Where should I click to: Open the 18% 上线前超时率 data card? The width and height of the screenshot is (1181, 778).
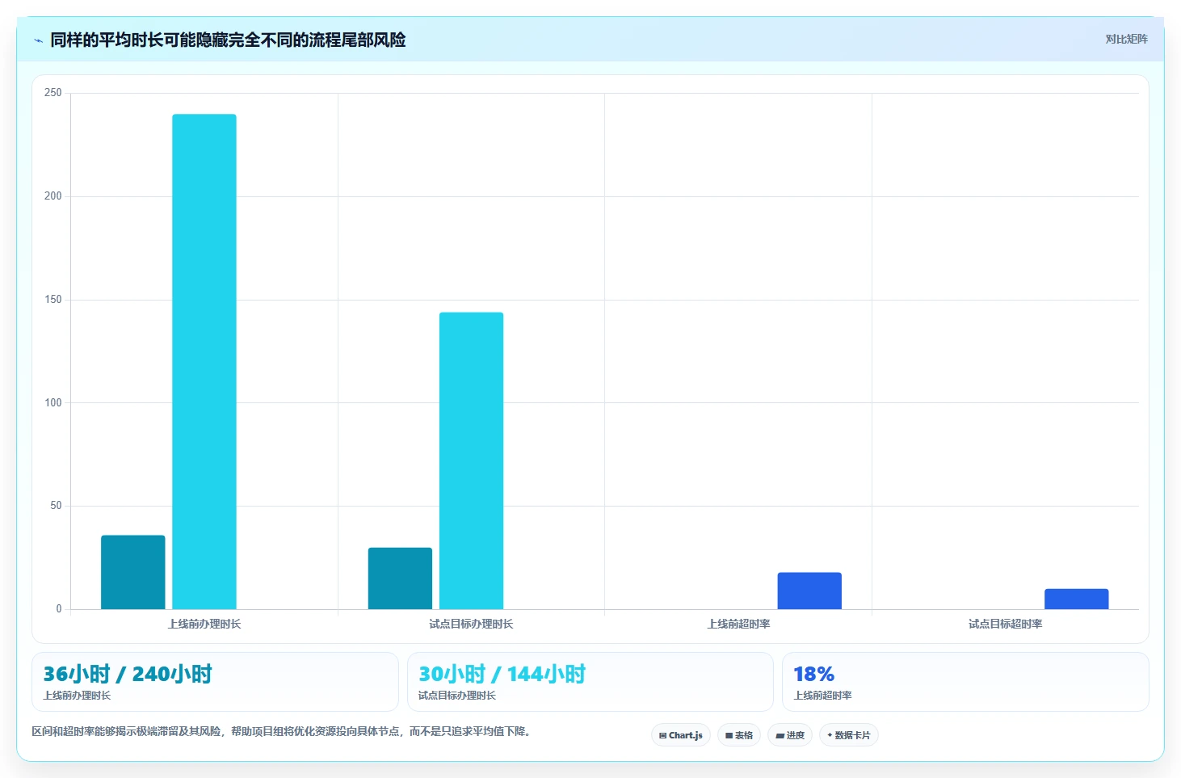tap(965, 682)
